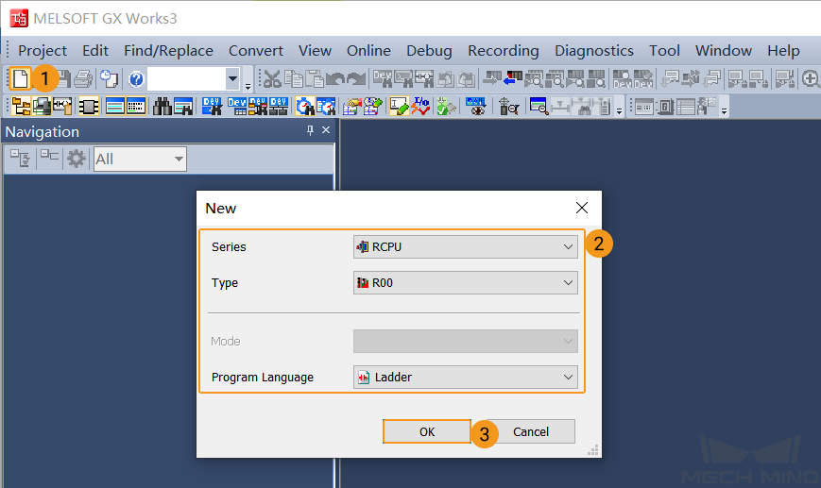Click the Undo arrow icon
The image size is (821, 488).
click(x=335, y=79)
